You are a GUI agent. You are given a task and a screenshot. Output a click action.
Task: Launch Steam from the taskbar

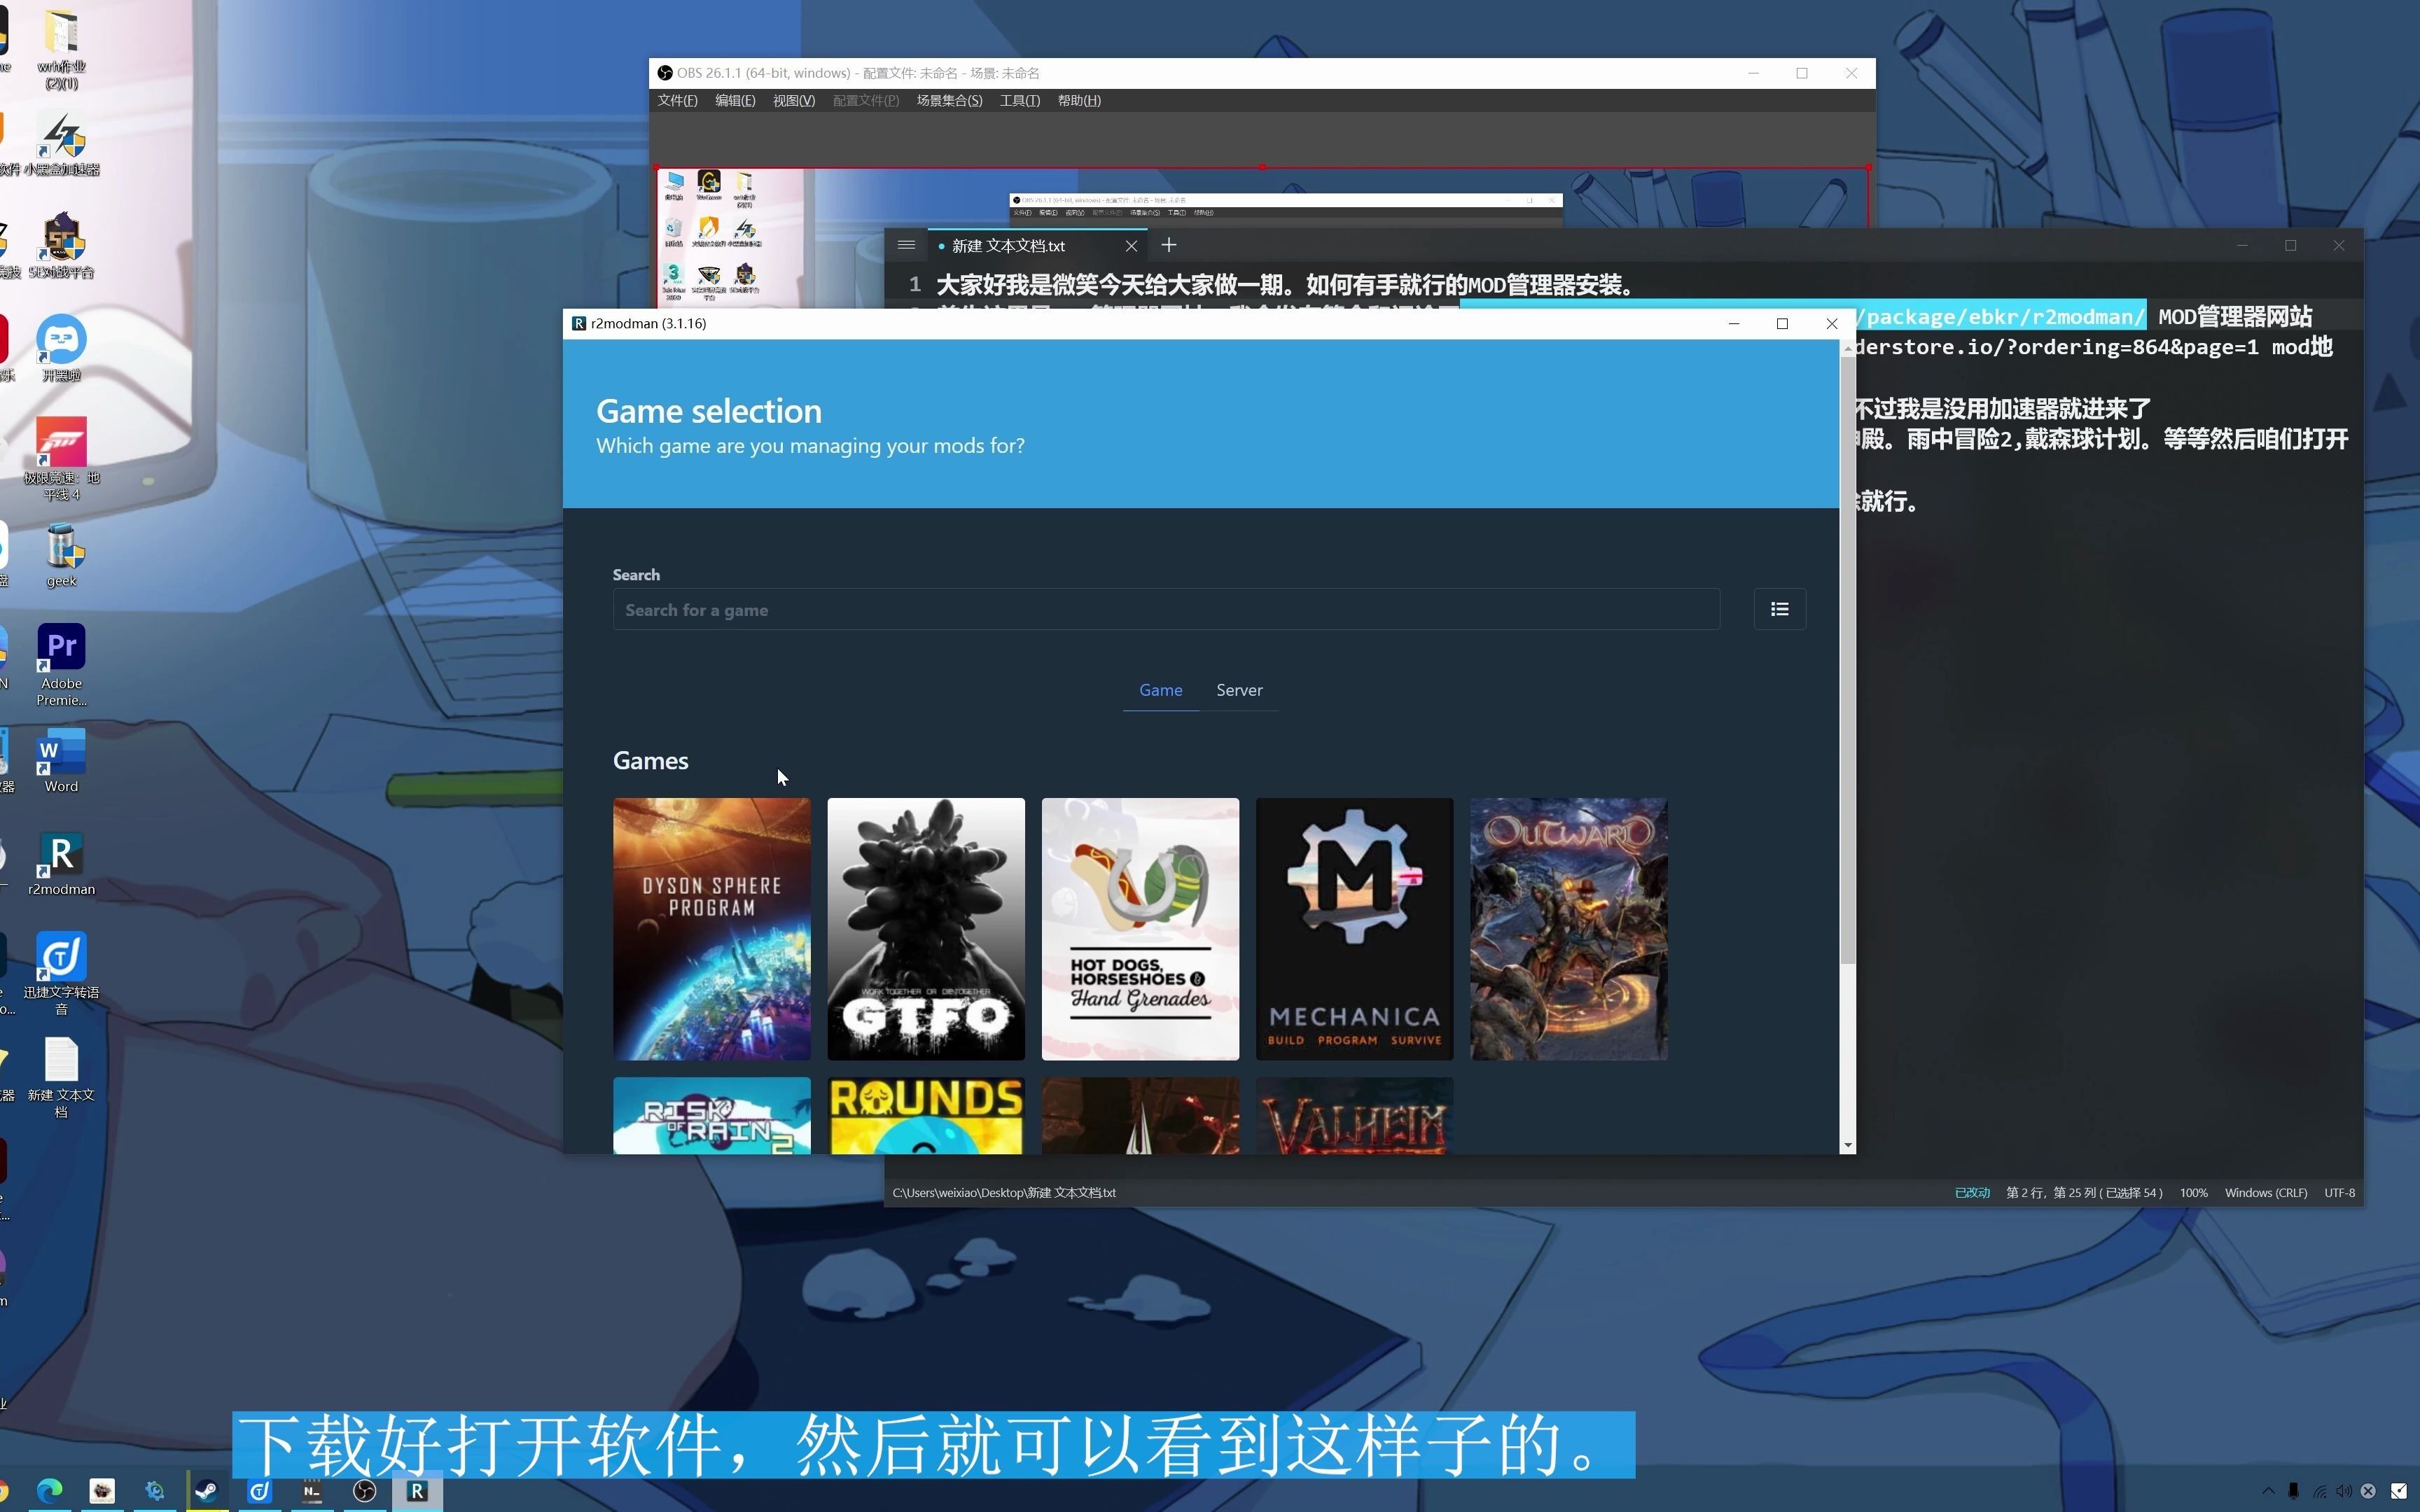pos(207,1490)
